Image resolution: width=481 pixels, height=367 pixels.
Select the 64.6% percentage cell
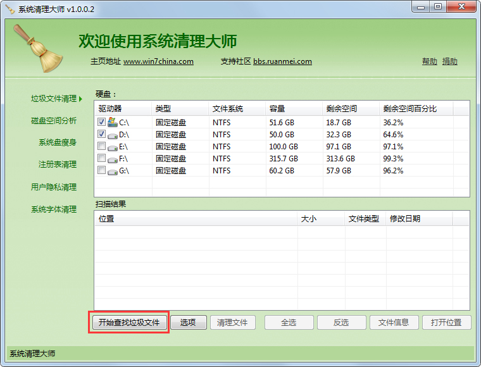[393, 135]
